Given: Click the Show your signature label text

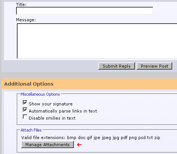Looking at the screenshot, I should point(51,104).
